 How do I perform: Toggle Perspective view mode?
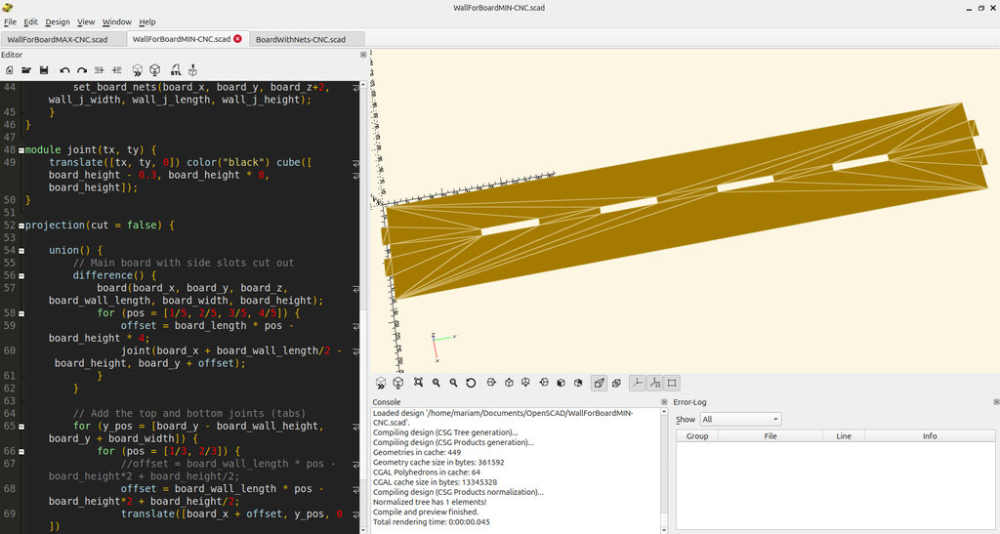coord(599,383)
